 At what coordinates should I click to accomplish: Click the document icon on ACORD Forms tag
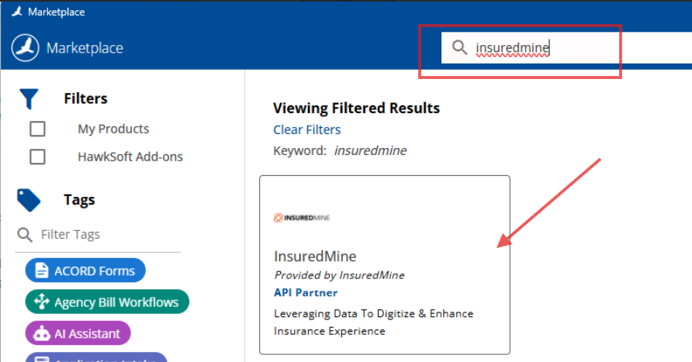point(41,271)
